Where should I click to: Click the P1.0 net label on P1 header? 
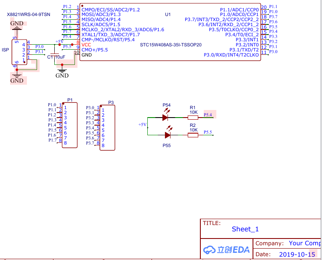pos(52,105)
